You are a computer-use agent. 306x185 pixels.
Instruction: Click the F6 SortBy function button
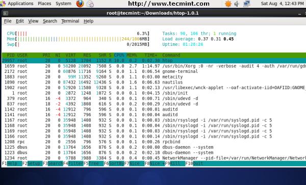[114, 164]
